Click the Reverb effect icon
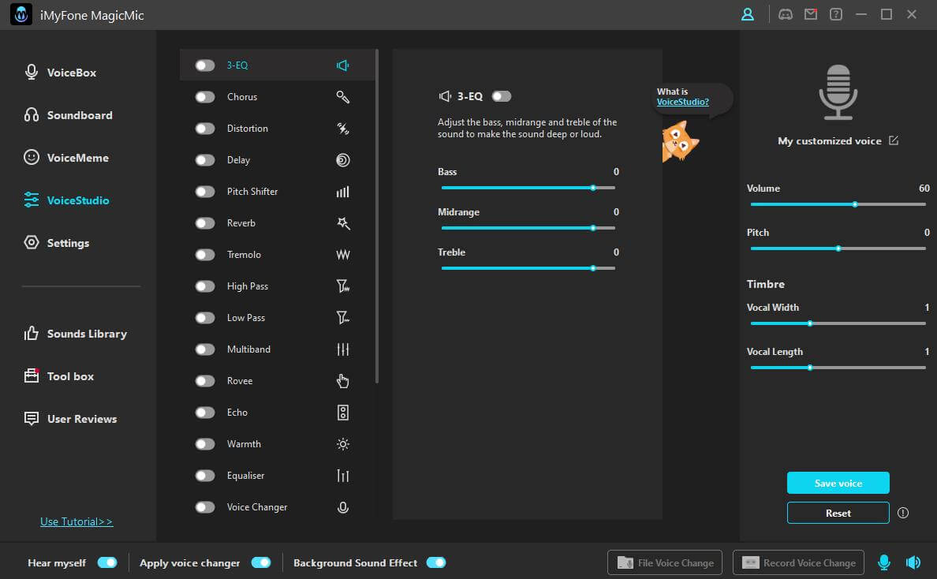937x579 pixels. (342, 223)
